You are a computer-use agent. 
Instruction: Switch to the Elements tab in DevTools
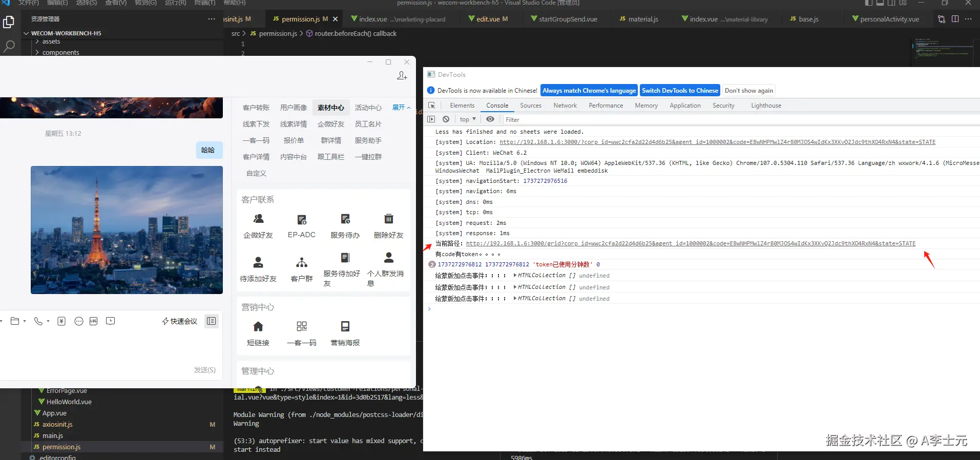click(462, 106)
